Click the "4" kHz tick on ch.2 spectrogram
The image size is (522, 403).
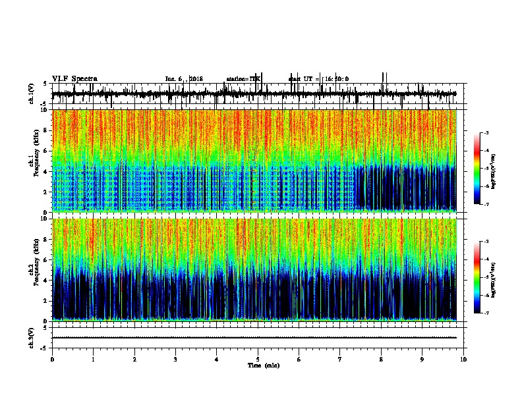[x=46, y=281]
